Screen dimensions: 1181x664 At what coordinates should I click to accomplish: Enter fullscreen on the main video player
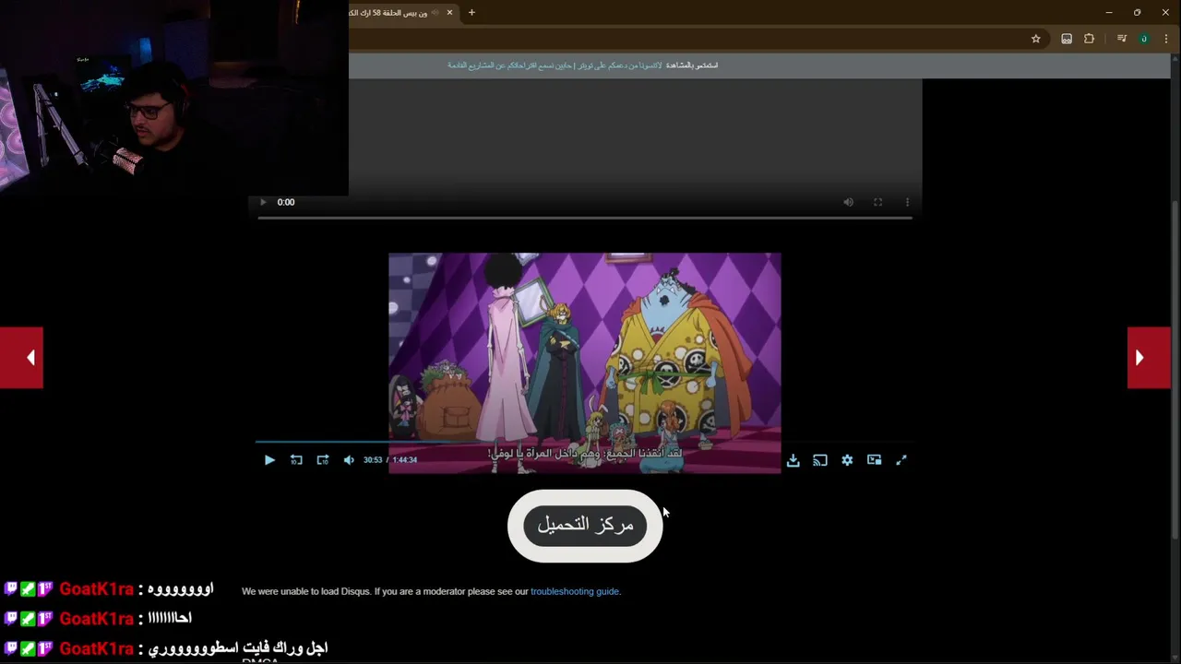pos(901,460)
